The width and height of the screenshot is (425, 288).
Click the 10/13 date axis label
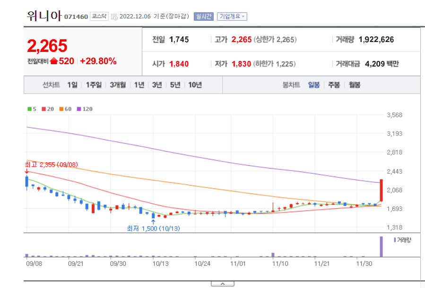160,263
